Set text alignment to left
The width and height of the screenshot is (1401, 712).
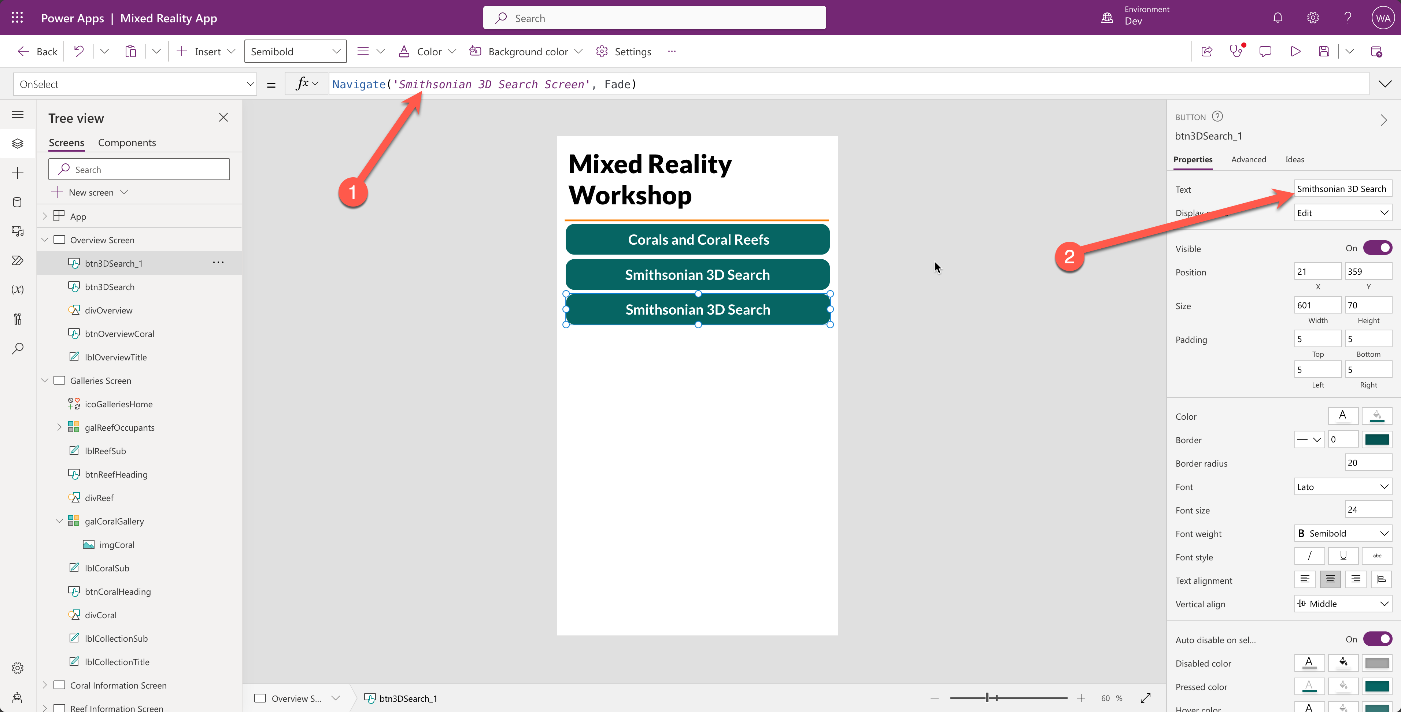(x=1305, y=579)
